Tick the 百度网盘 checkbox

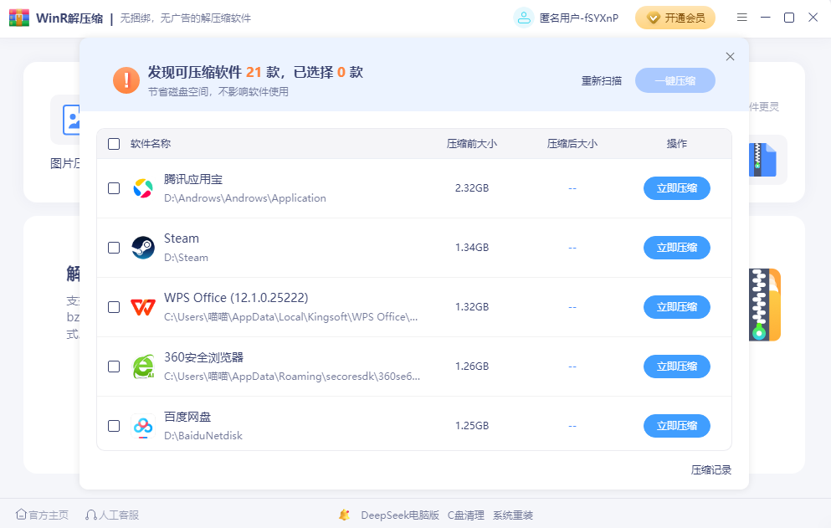tap(114, 426)
